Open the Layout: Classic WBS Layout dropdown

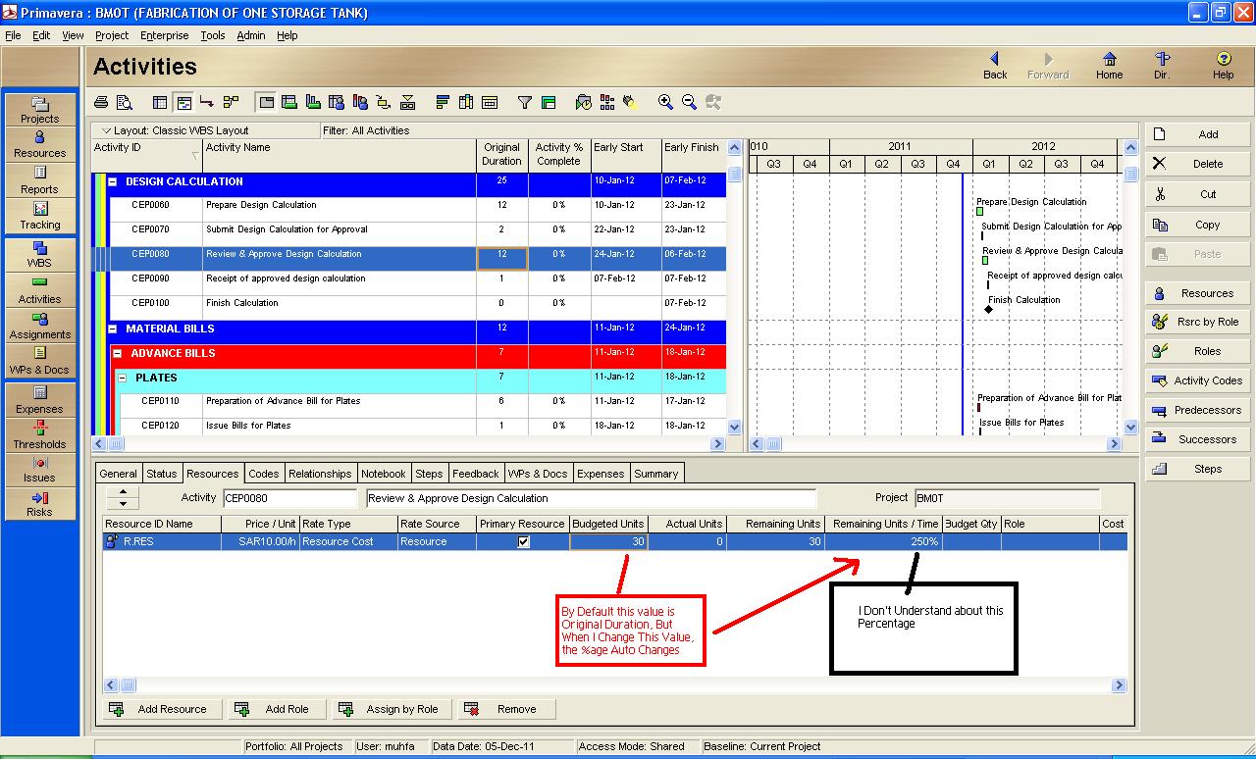click(x=106, y=130)
